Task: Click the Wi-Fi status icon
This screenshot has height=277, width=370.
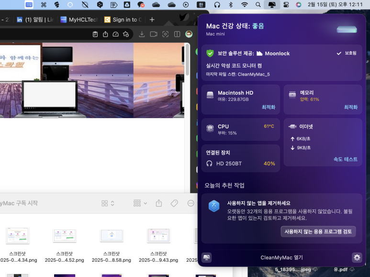Action: click(x=245, y=4)
